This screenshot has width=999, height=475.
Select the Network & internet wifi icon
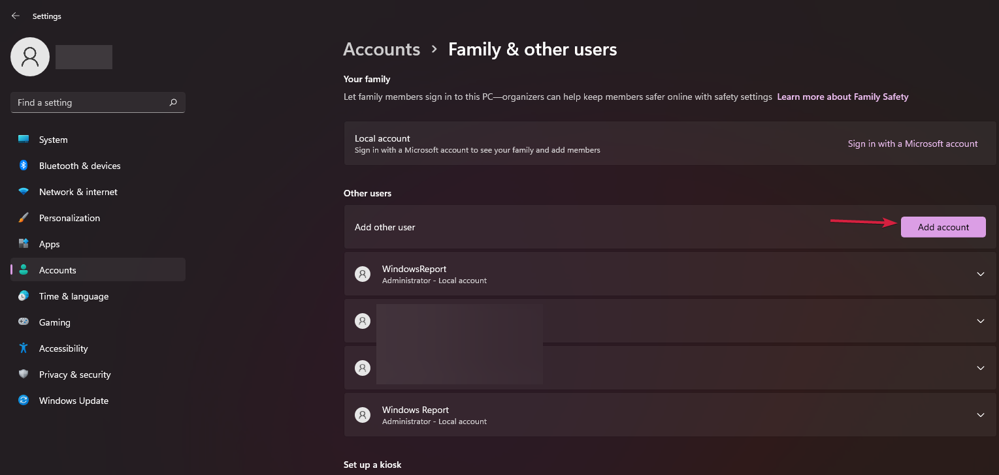(24, 192)
